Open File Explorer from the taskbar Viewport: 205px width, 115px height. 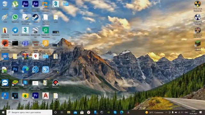pyautogui.click(x=69, y=112)
